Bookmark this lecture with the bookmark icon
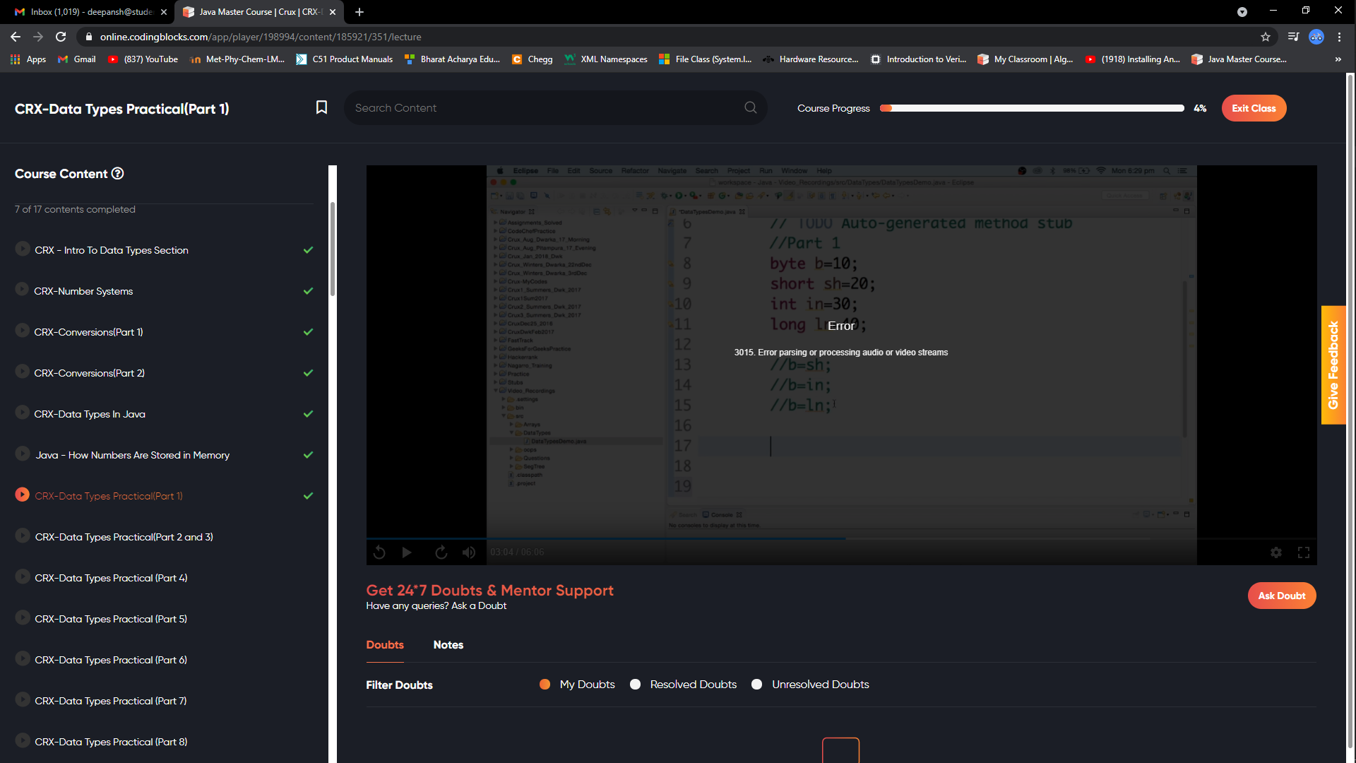The width and height of the screenshot is (1356, 763). click(x=321, y=107)
